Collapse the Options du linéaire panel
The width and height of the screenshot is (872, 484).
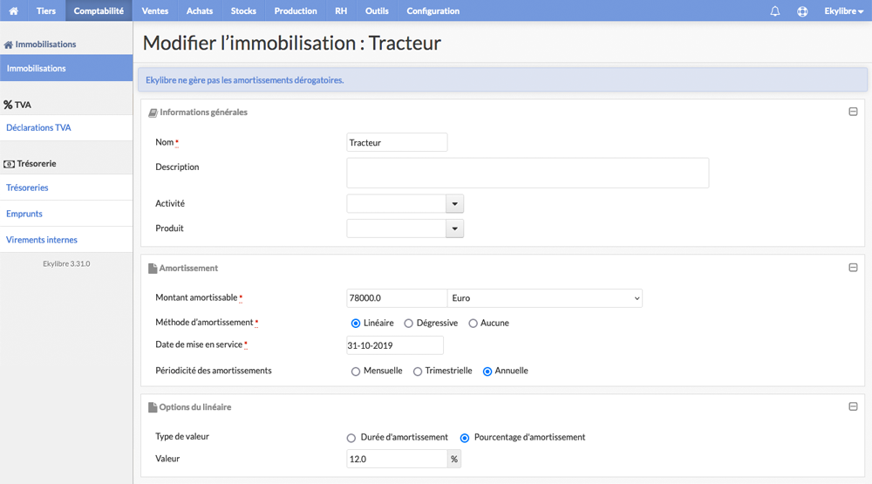853,406
